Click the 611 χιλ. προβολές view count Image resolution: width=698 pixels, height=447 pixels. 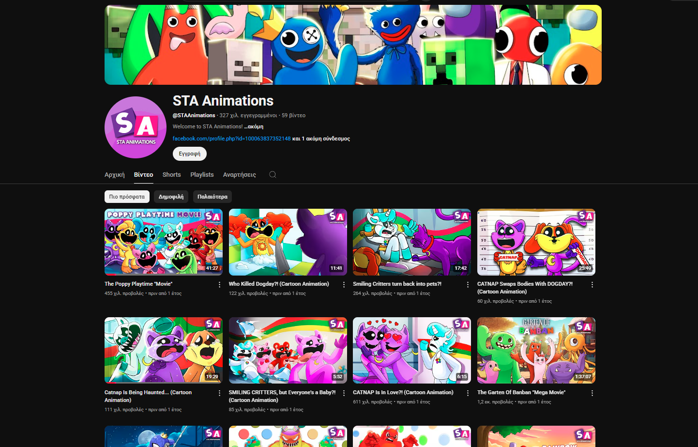pos(373,402)
